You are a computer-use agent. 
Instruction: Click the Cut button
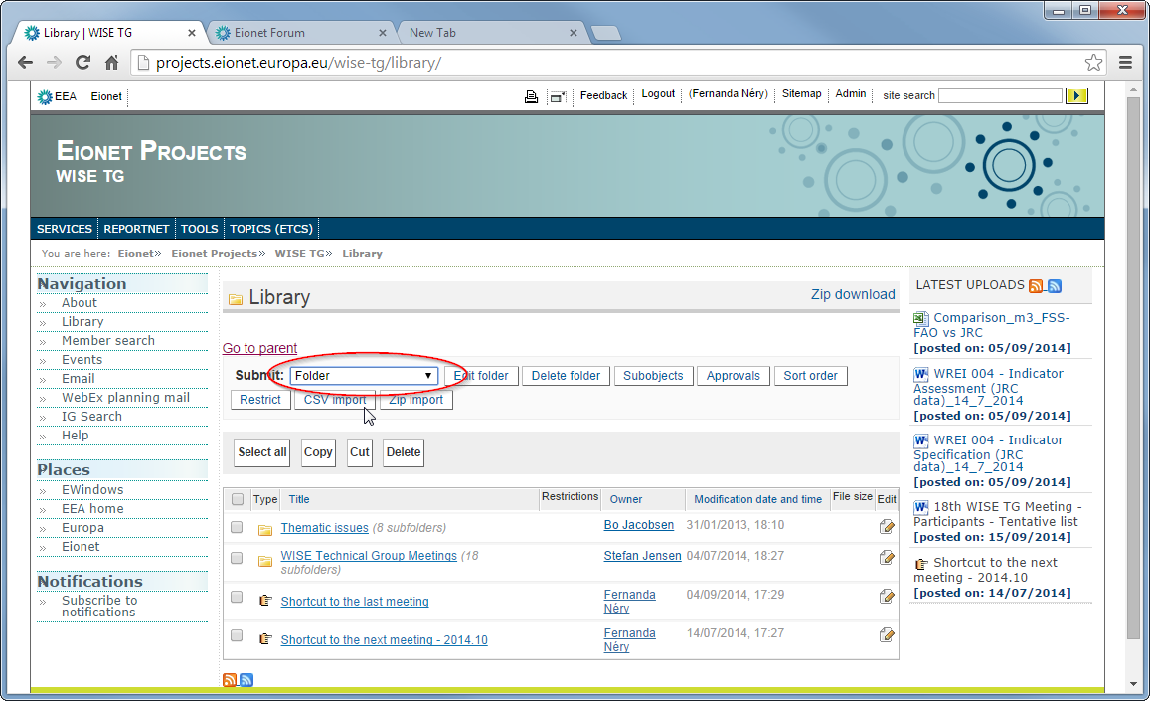tap(360, 452)
